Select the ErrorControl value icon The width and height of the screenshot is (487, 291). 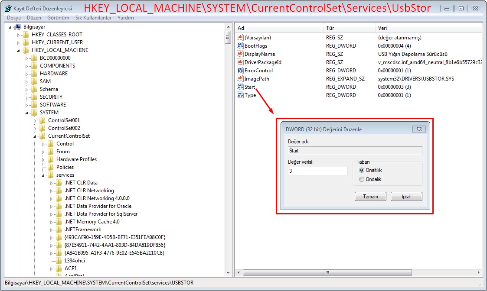(240, 71)
